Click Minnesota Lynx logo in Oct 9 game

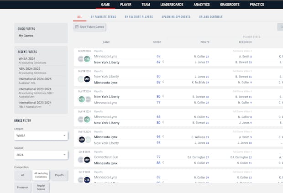tap(87, 160)
